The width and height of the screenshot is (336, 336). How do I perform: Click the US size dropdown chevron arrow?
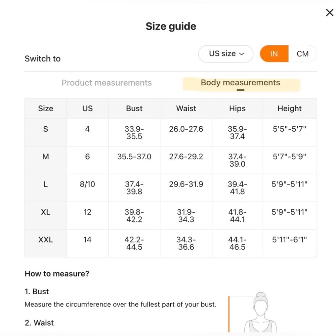pyautogui.click(x=242, y=54)
